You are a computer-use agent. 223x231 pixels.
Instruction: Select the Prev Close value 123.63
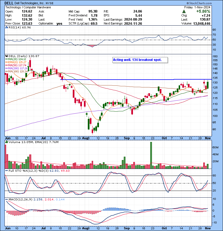click(x=27, y=23)
